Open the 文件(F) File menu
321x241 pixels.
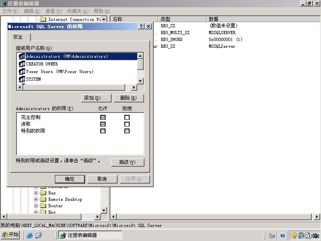click(10, 11)
